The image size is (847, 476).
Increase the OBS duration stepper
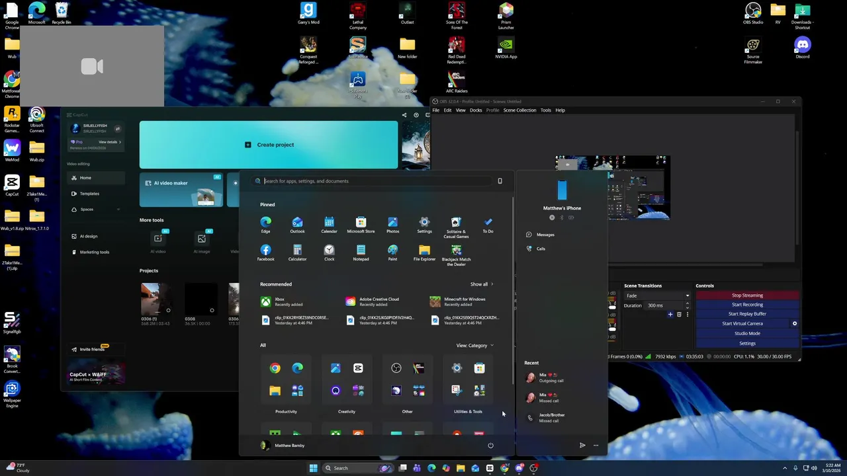click(x=687, y=303)
